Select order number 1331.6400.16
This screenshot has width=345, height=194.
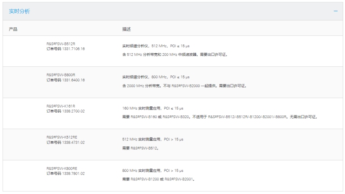point(65,80)
